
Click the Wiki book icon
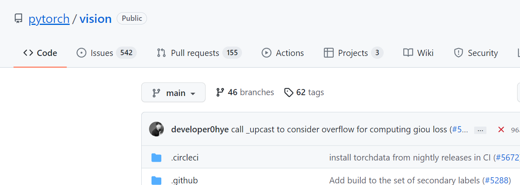coord(408,53)
